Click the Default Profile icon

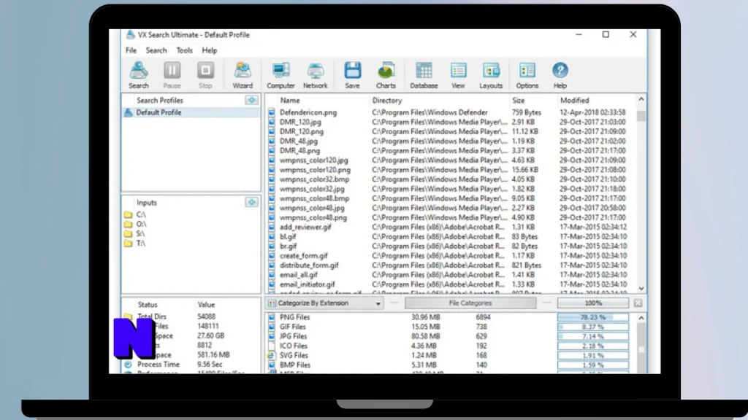128,112
